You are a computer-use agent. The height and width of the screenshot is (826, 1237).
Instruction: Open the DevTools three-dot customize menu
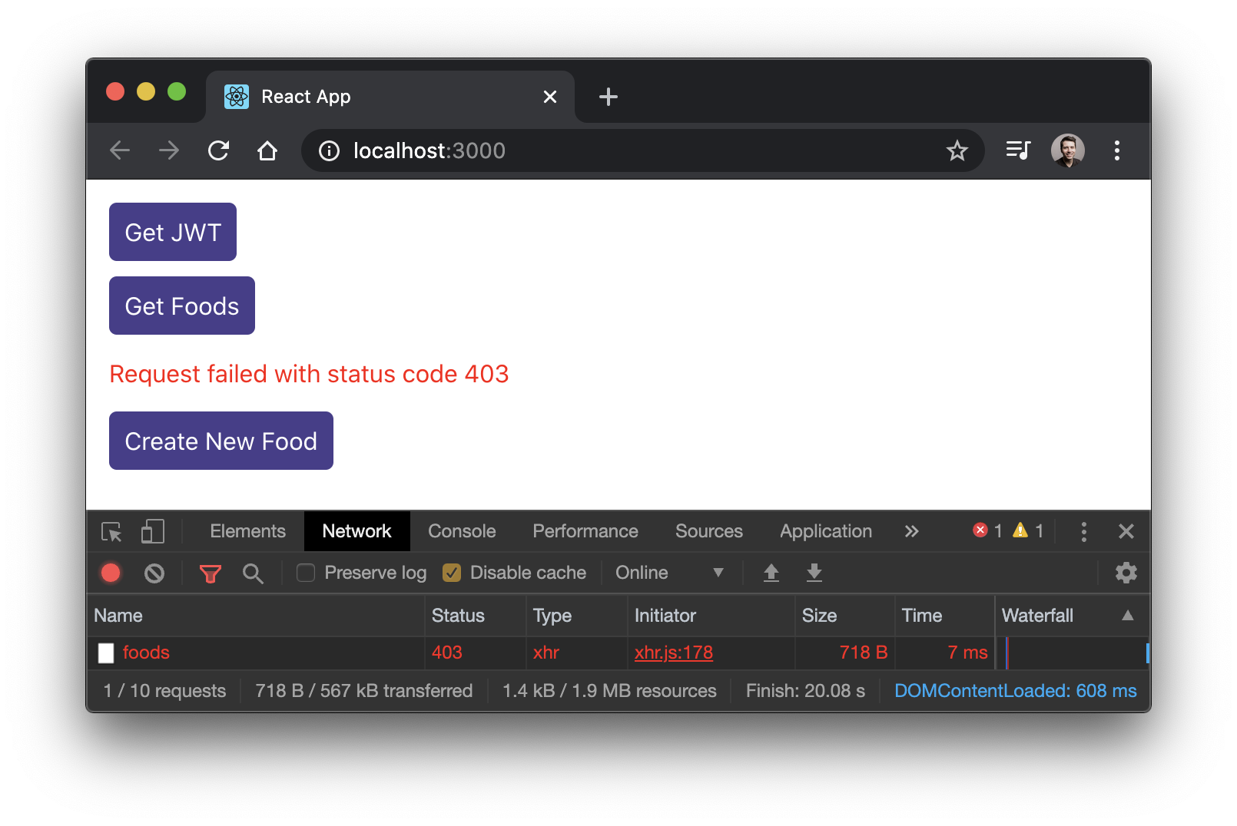coord(1083,532)
